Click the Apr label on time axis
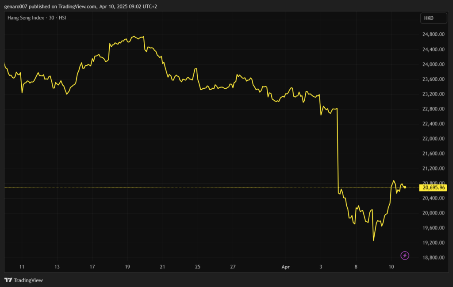Image resolution: width=453 pixels, height=287 pixels. coord(286,267)
